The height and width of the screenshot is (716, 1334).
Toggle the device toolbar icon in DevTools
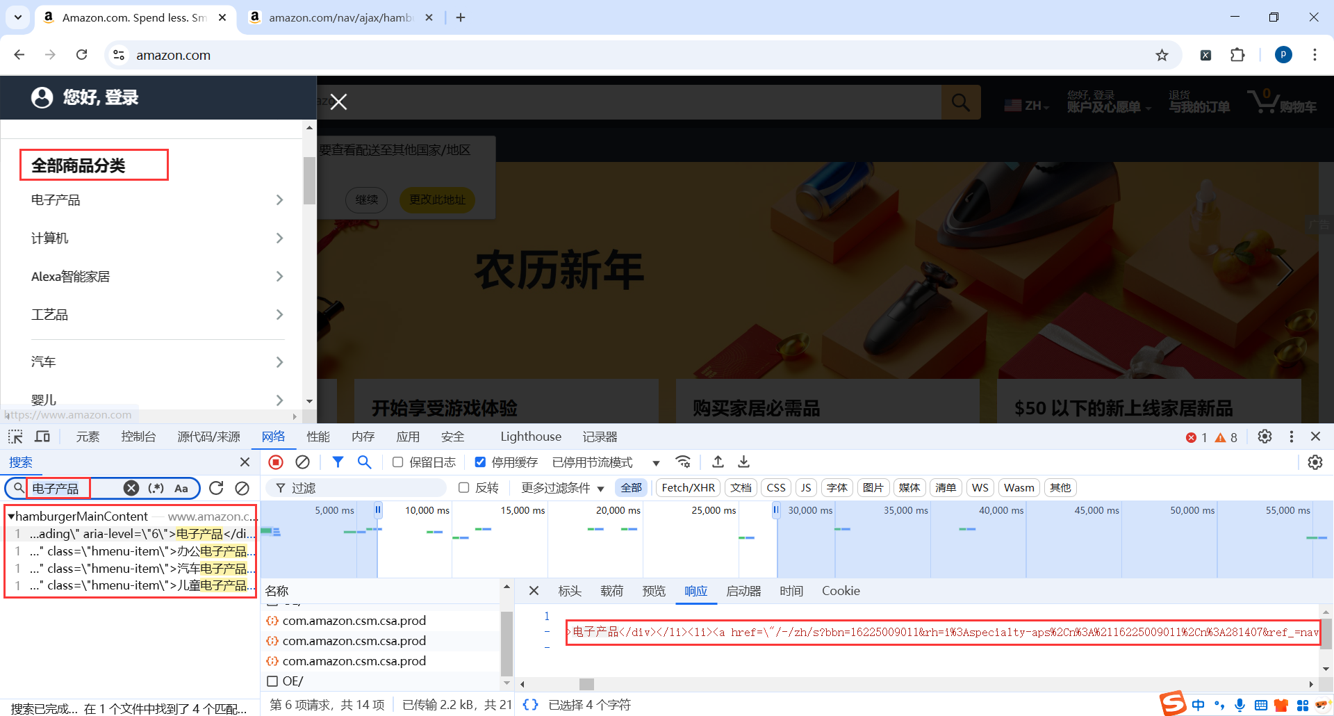(42, 437)
